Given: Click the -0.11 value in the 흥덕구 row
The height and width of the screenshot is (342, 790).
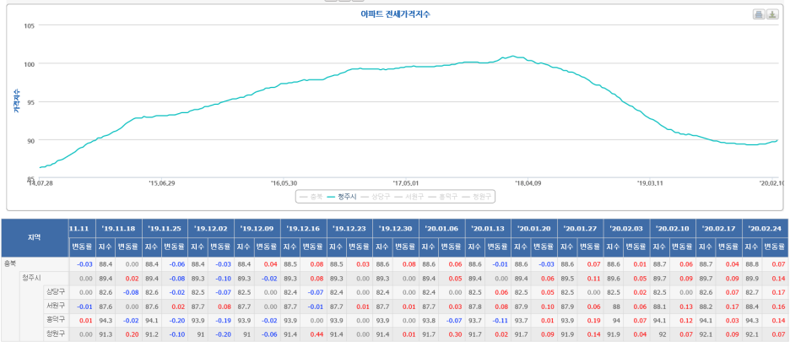Looking at the screenshot, I should (501, 320).
